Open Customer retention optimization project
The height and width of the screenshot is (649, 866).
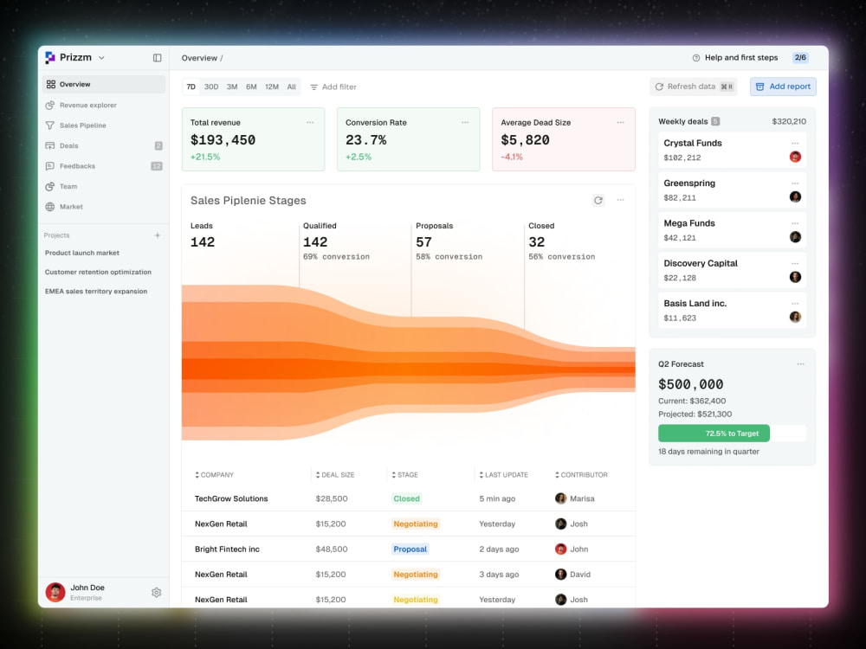[x=99, y=272]
